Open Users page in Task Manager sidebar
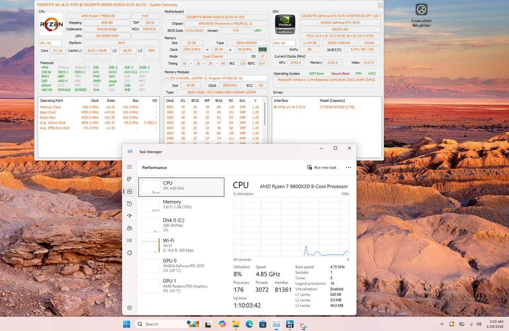The width and height of the screenshot is (509, 331). pyautogui.click(x=129, y=228)
